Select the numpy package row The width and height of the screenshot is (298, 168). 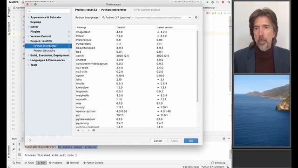(136, 107)
